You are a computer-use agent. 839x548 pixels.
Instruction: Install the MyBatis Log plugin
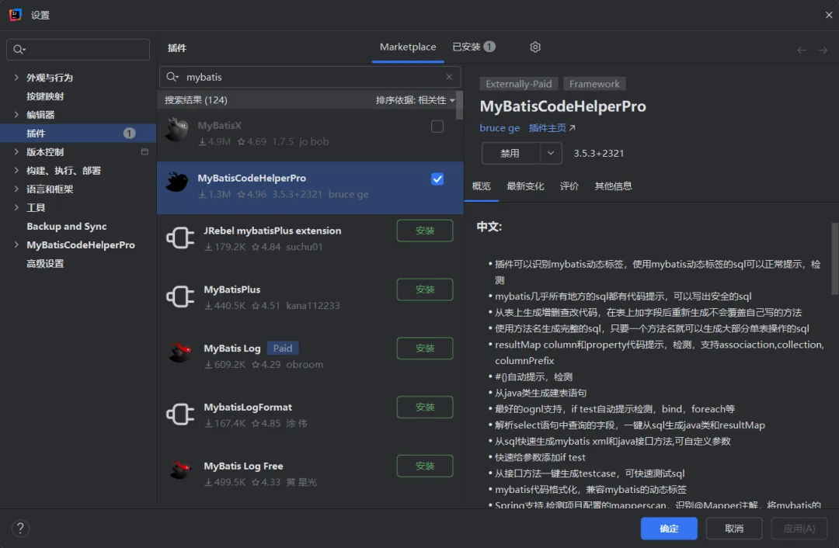425,348
